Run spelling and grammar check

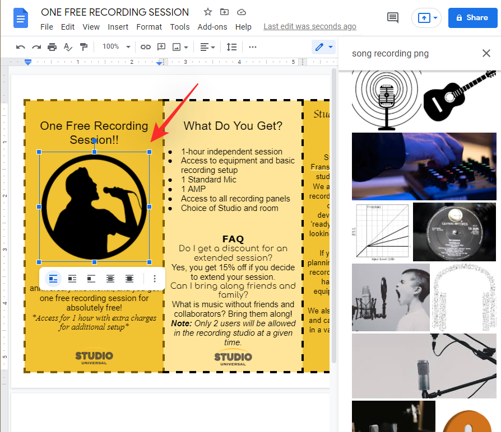click(x=68, y=47)
